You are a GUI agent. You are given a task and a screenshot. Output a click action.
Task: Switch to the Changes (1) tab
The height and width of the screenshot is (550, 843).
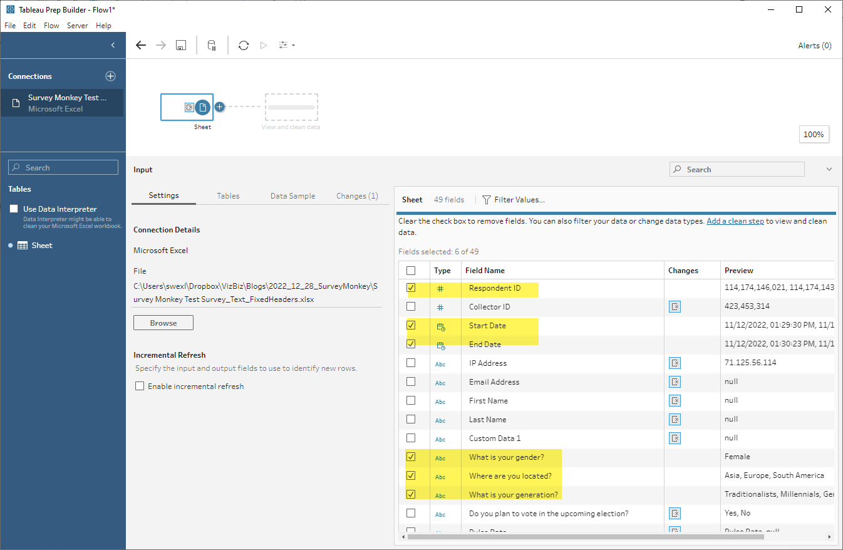point(357,195)
